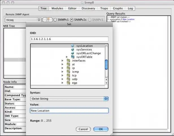Click the 'SNMP set started' result line
The height and width of the screenshot is (136, 174).
point(119,17)
